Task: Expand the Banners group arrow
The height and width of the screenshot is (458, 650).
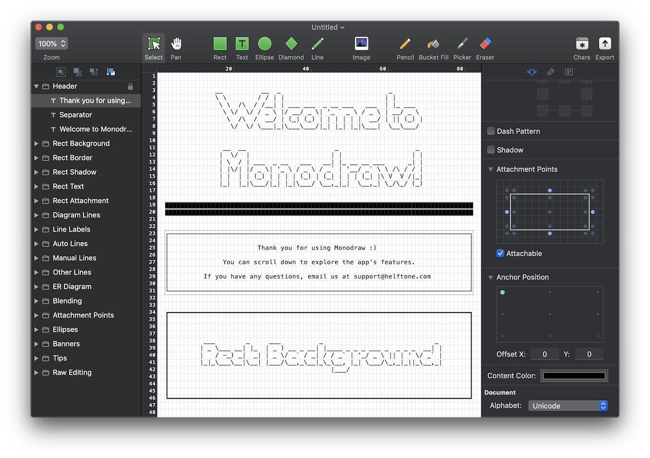Action: click(36, 344)
